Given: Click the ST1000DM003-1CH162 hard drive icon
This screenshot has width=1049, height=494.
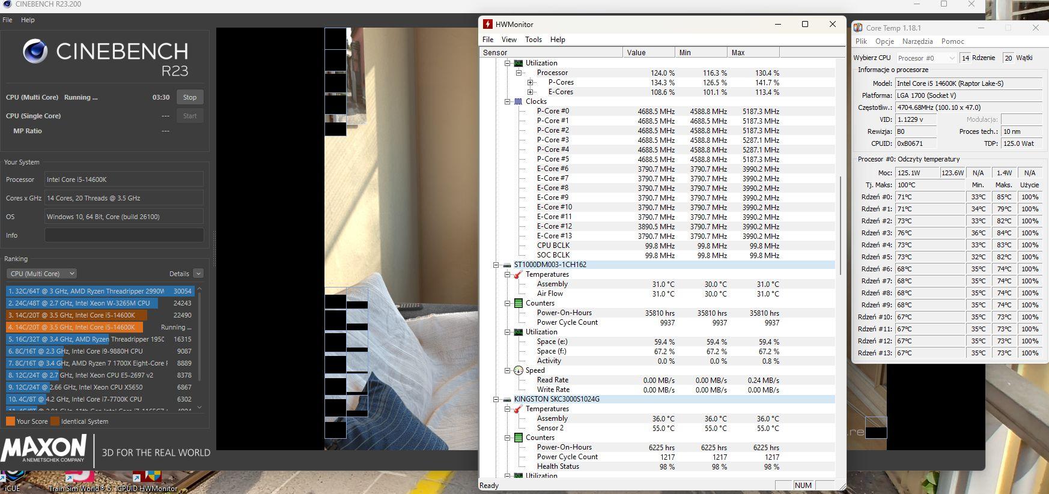Looking at the screenshot, I should coord(507,265).
